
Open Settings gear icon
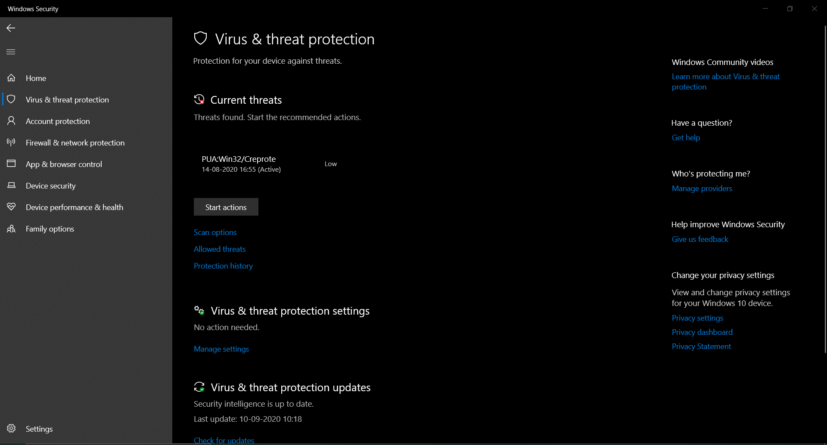point(11,429)
